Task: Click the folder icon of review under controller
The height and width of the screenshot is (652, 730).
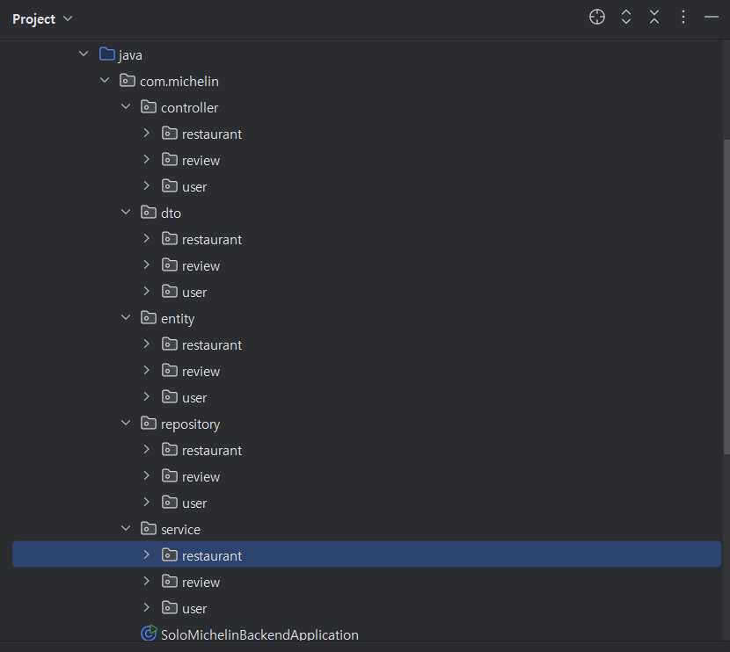Action: point(170,160)
